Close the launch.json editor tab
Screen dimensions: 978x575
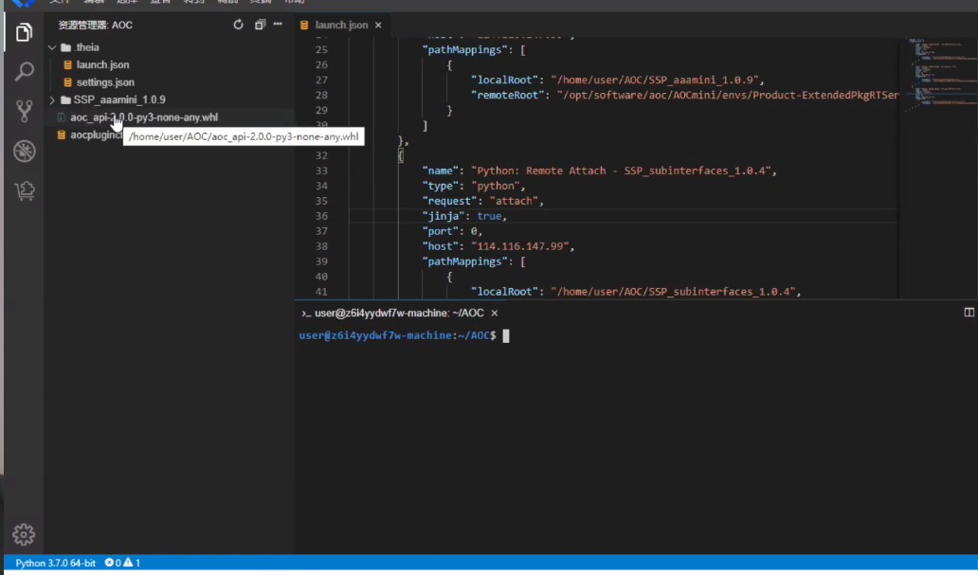tap(378, 25)
